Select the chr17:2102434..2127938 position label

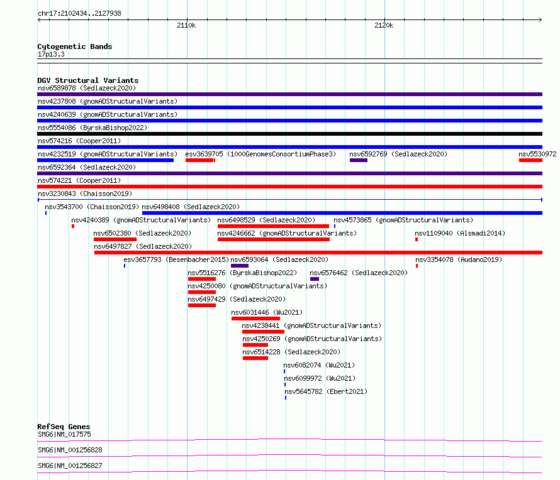[79, 13]
